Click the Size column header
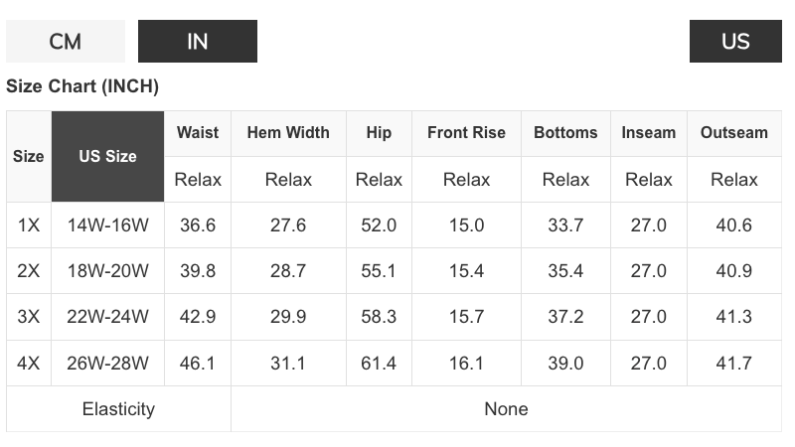Viewport: 795px width, 447px height. tap(29, 156)
